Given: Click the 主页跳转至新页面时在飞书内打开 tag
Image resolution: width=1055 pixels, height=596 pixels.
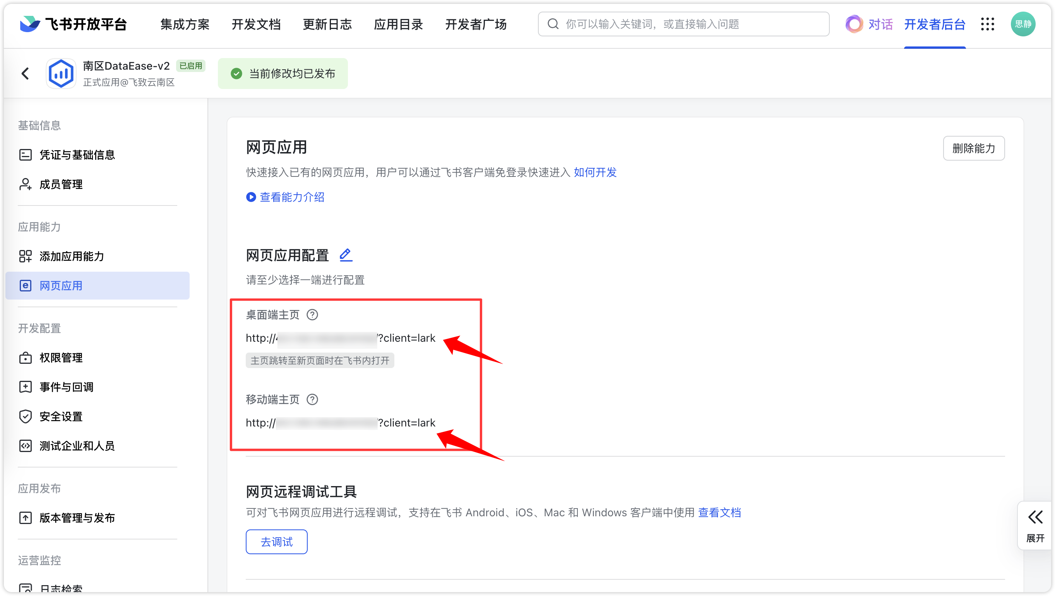Looking at the screenshot, I should (x=320, y=360).
